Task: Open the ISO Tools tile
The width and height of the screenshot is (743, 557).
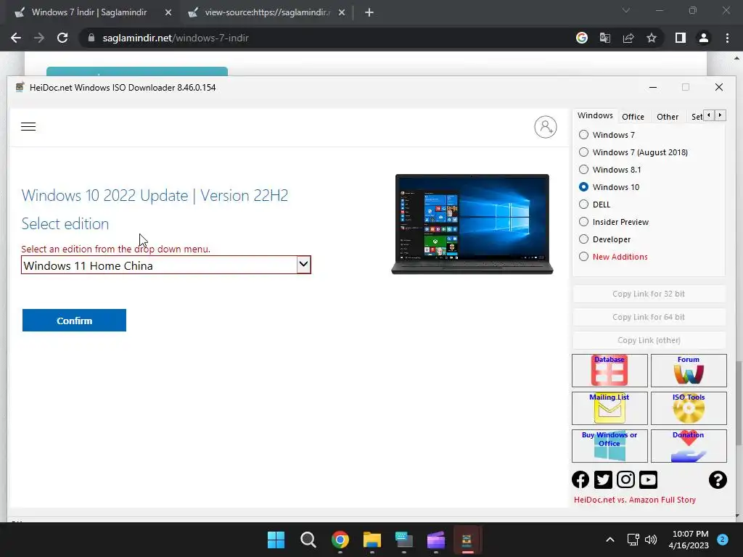Action: click(689, 408)
